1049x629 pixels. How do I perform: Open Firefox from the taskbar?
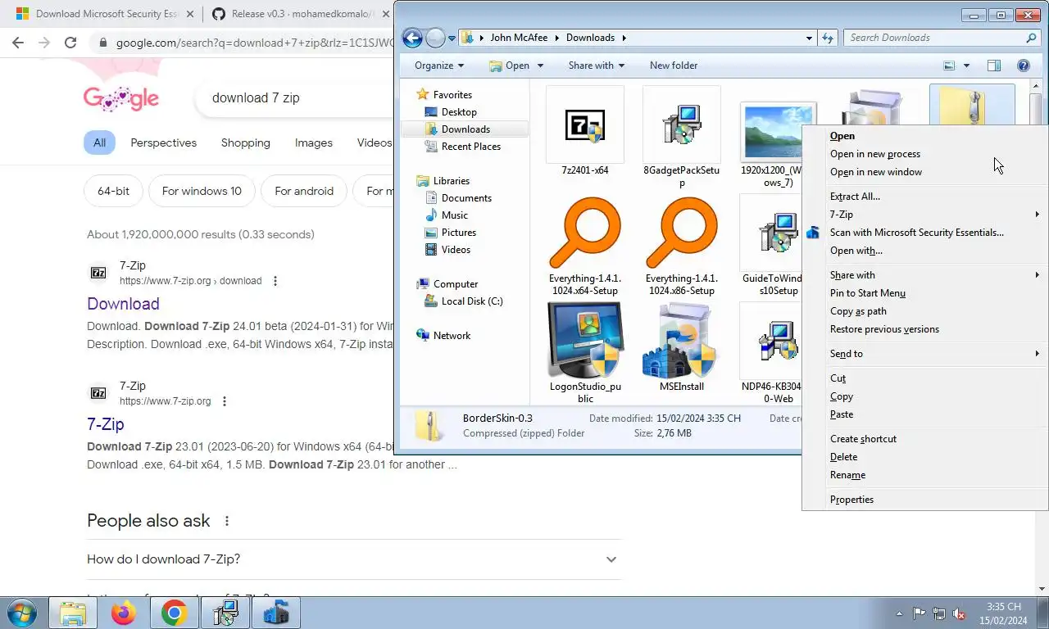[124, 613]
